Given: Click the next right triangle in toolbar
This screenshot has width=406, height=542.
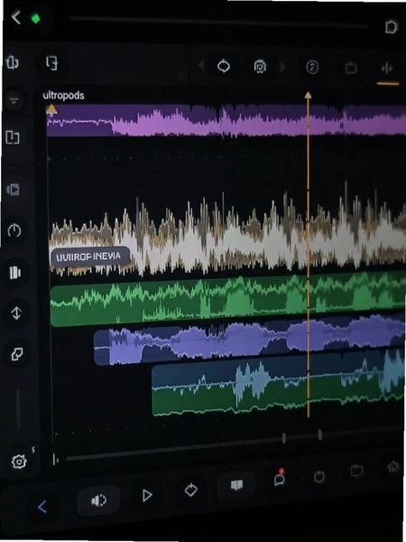Looking at the screenshot, I should 282,66.
